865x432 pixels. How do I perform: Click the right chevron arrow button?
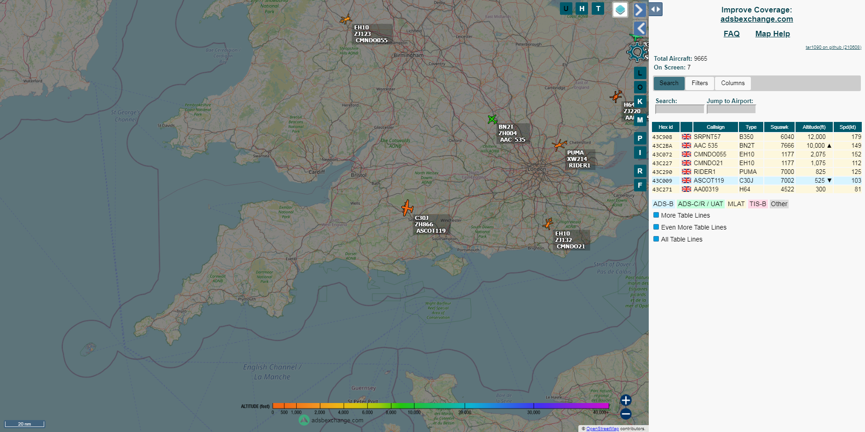pyautogui.click(x=640, y=10)
